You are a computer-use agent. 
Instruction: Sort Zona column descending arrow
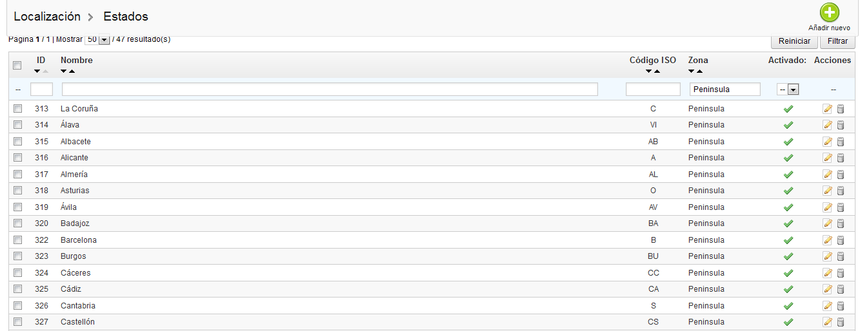692,71
